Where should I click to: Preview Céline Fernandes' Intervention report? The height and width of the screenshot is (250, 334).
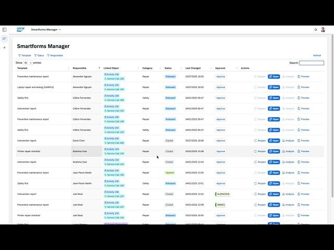303,109
